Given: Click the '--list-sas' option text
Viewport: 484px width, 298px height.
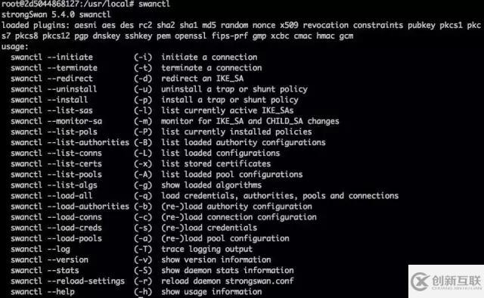Looking at the screenshot, I should [70, 110].
